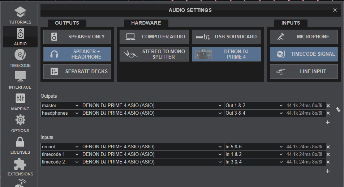
Task: Expand the master output type dropdown
Action: tap(60, 106)
